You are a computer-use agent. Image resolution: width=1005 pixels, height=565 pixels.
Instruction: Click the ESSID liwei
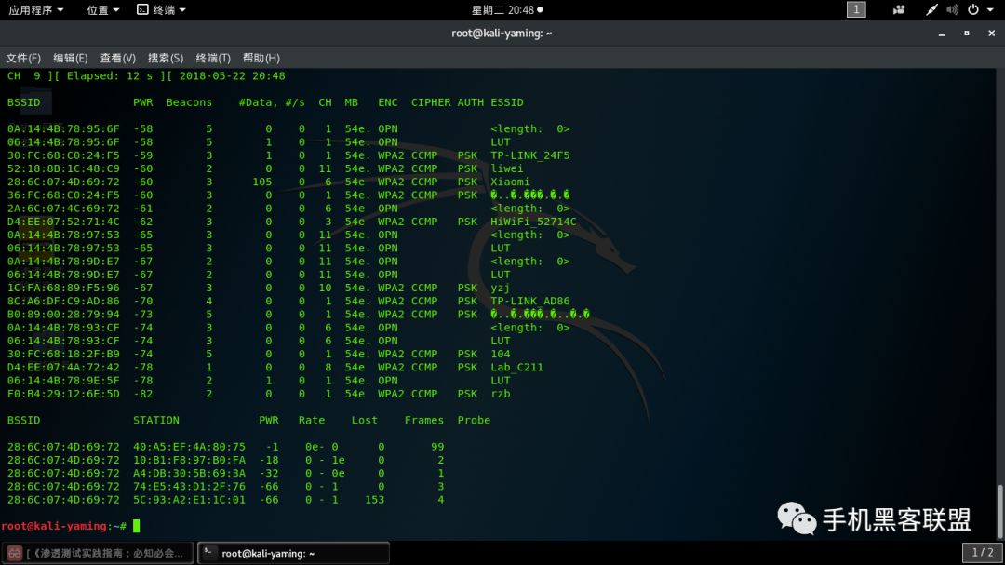(507, 168)
